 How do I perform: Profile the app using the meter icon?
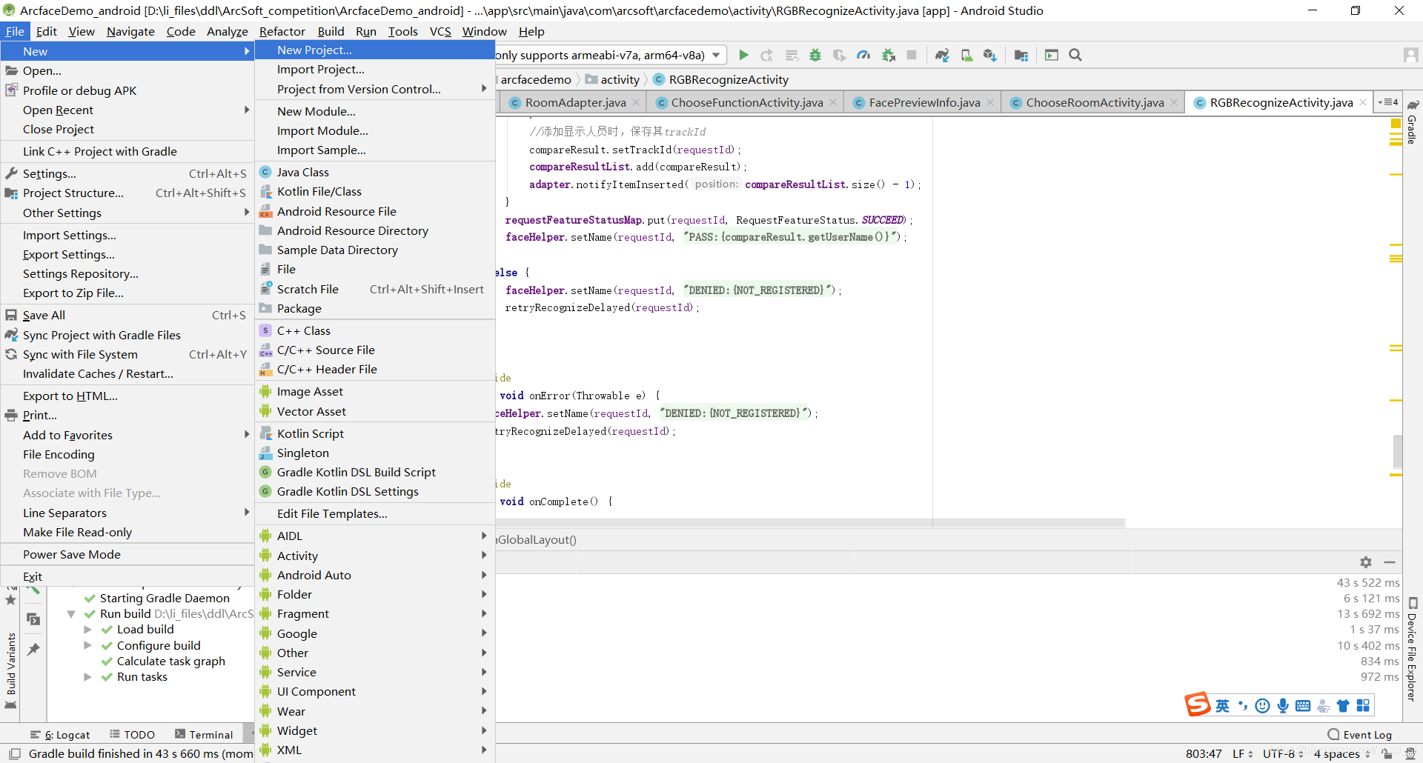[864, 55]
